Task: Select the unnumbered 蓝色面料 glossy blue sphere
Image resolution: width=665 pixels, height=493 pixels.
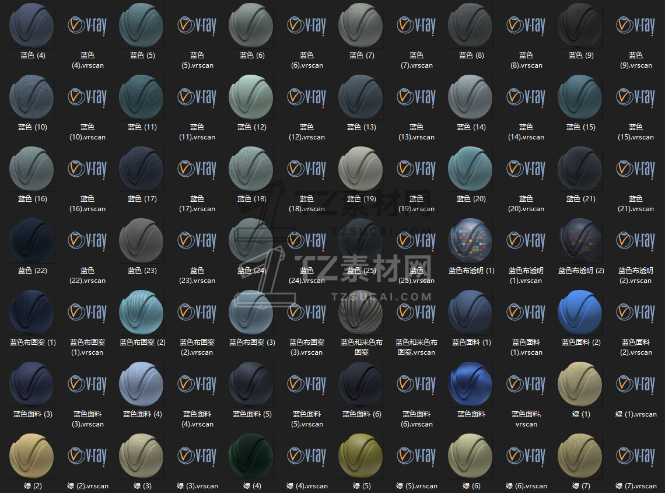Action: tap(471, 384)
